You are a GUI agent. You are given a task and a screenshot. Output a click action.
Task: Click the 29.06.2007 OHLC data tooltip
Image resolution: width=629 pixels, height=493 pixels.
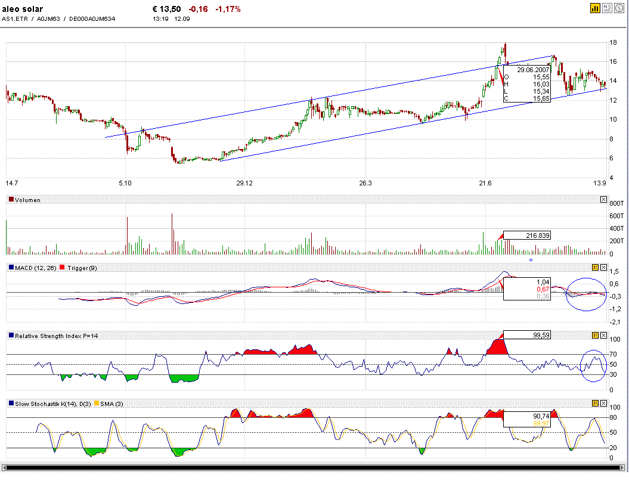pyautogui.click(x=526, y=84)
